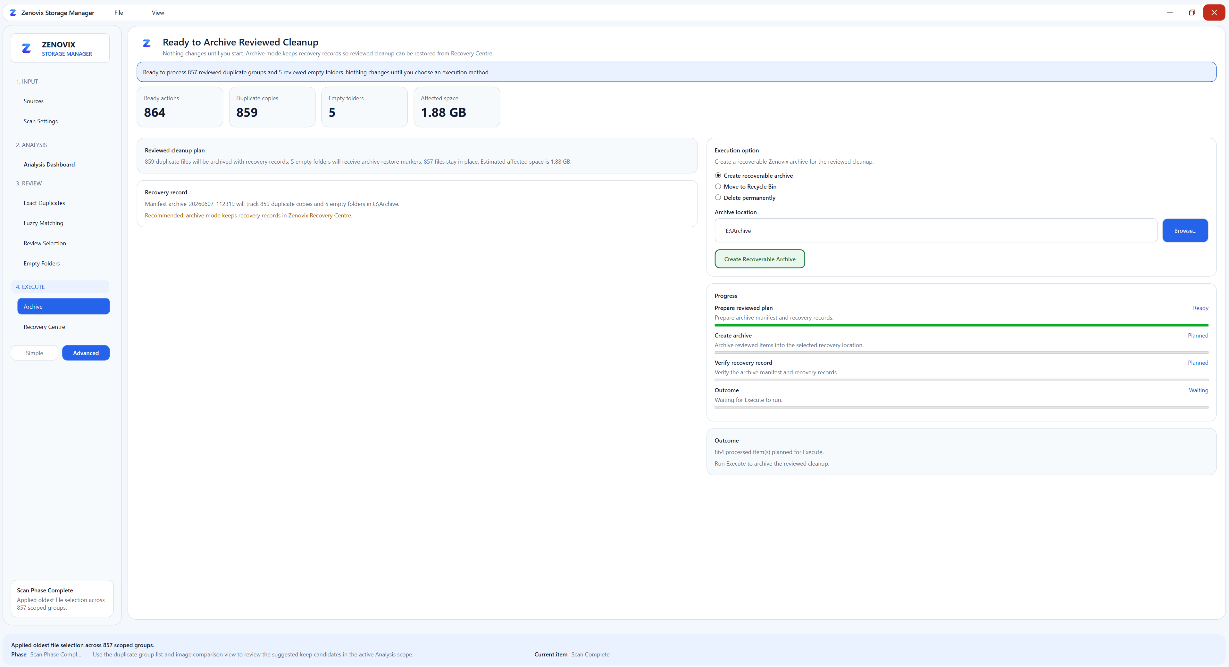Click the Phase value in the status bar
Image resolution: width=1229 pixels, height=667 pixels.
[56, 655]
